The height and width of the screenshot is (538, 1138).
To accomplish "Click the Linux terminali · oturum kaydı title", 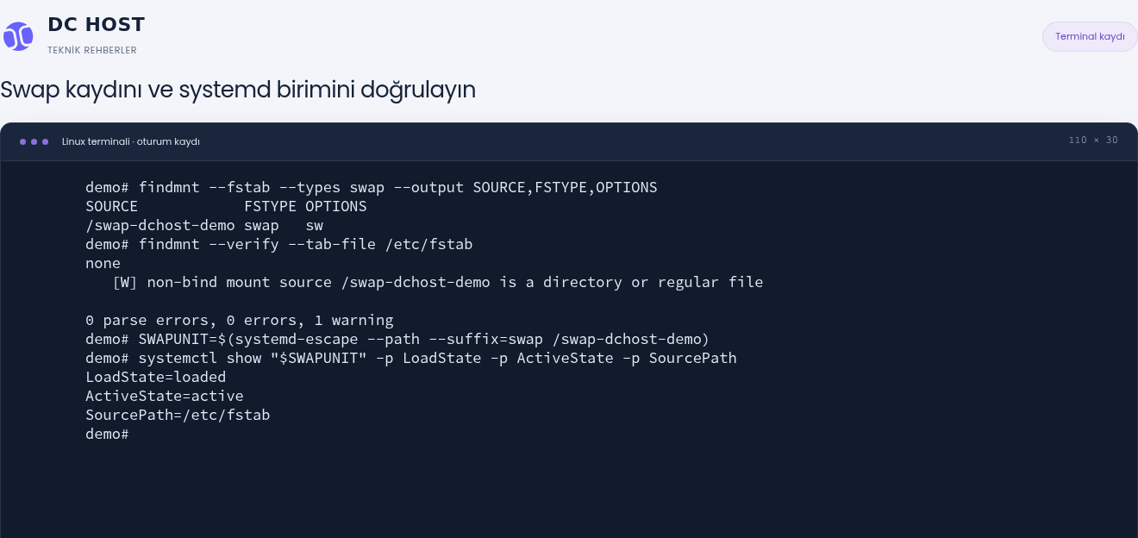I will point(131,141).
